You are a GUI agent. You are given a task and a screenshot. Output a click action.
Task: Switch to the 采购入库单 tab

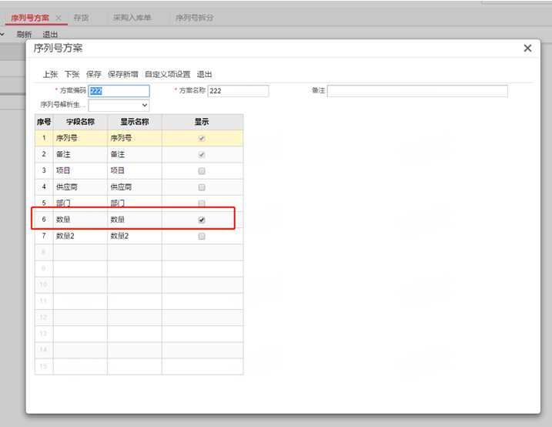click(x=132, y=18)
